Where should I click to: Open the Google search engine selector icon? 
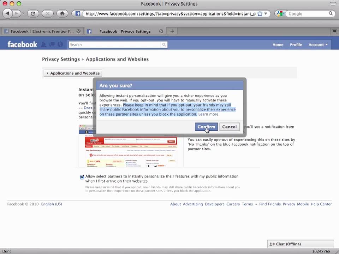pyautogui.click(x=280, y=14)
